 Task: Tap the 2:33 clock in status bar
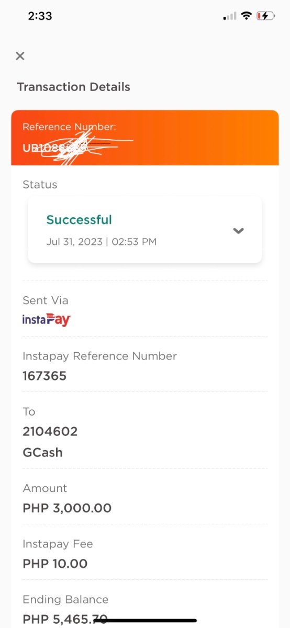pos(40,16)
